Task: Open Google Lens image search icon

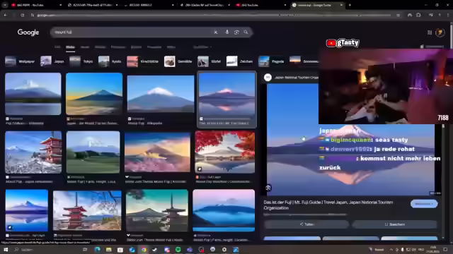Action: pos(236,32)
